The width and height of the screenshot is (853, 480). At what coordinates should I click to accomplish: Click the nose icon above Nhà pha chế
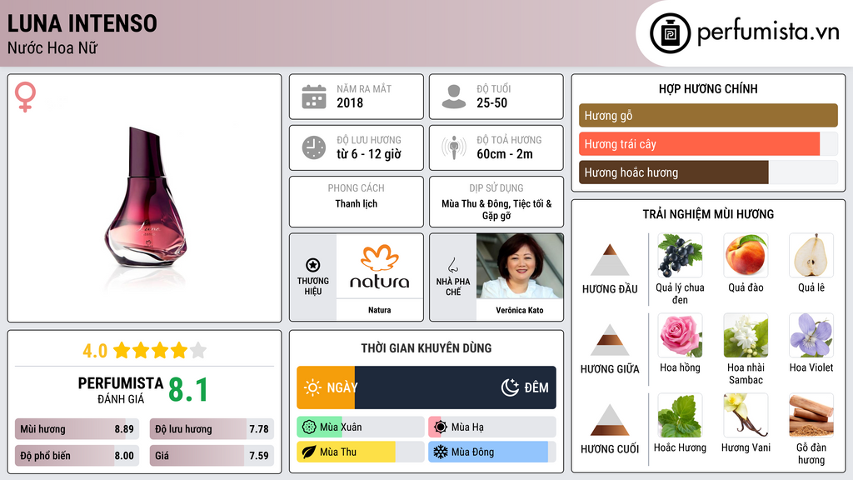point(452,265)
